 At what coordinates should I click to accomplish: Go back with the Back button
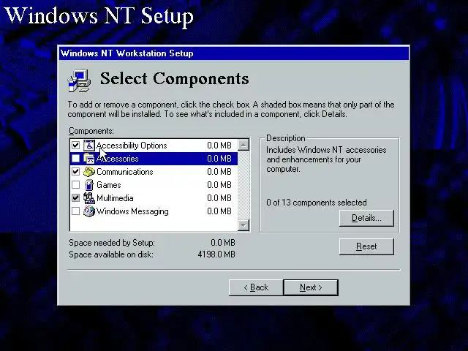tap(256, 287)
